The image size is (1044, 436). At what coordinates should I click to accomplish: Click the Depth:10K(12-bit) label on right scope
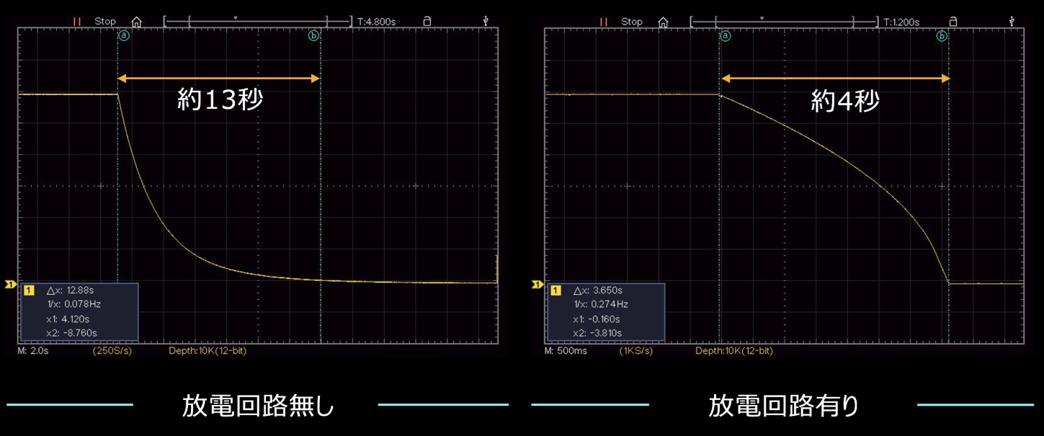click(x=733, y=351)
